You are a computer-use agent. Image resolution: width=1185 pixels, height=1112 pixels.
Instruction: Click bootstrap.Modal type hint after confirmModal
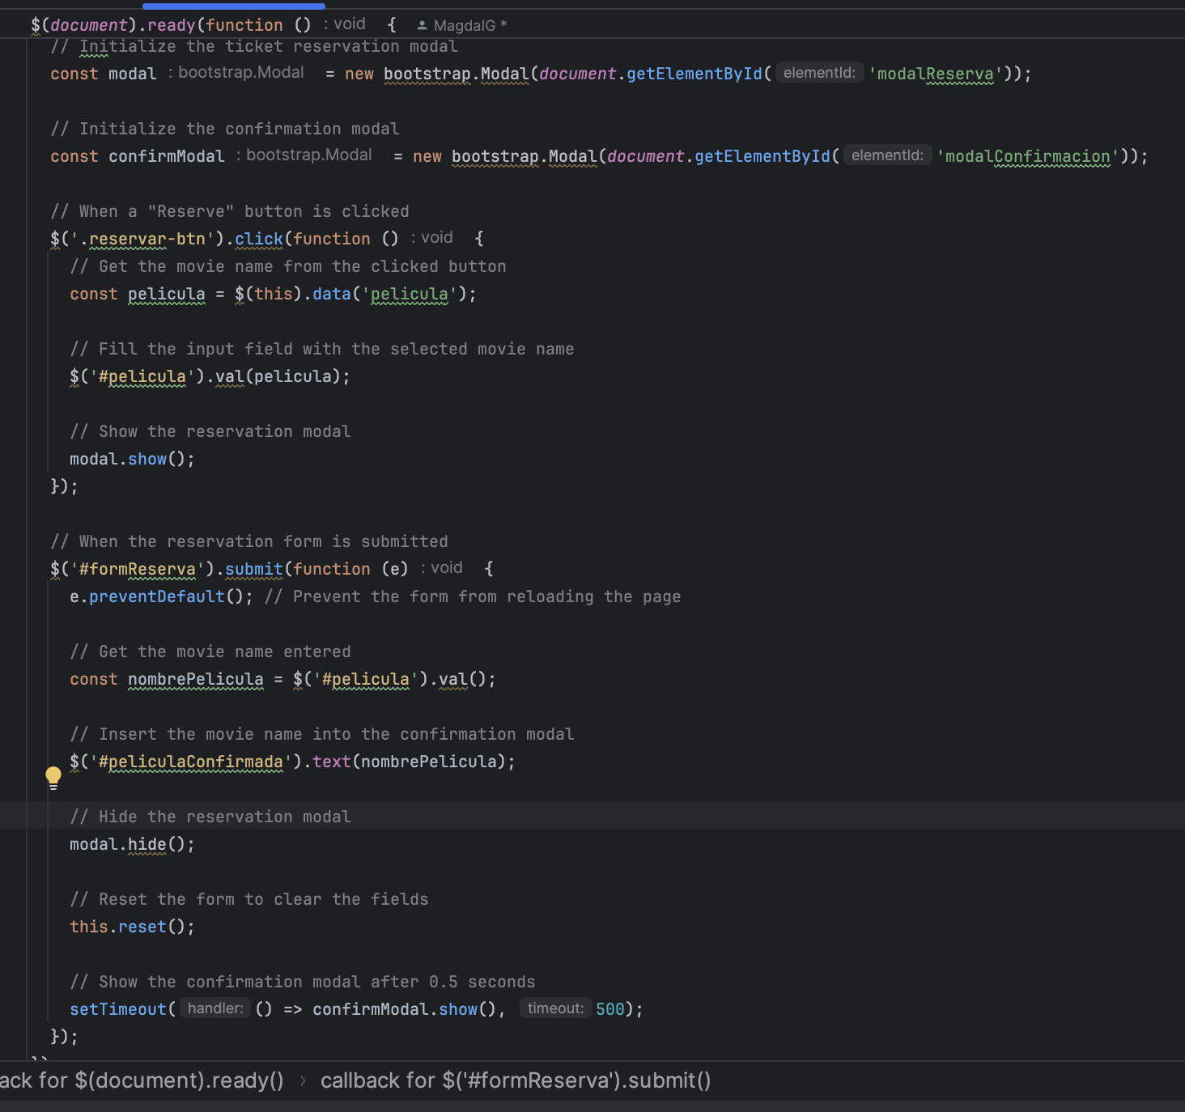(x=304, y=155)
